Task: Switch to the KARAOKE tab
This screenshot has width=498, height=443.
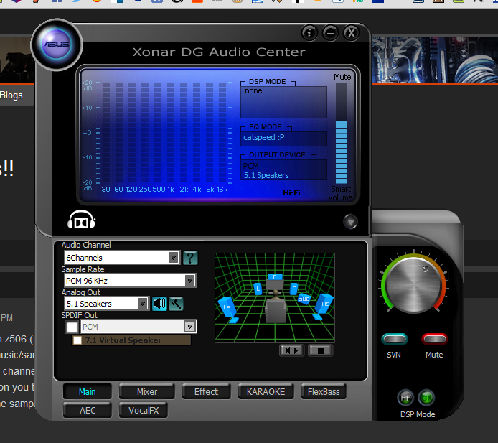Action: (x=266, y=392)
